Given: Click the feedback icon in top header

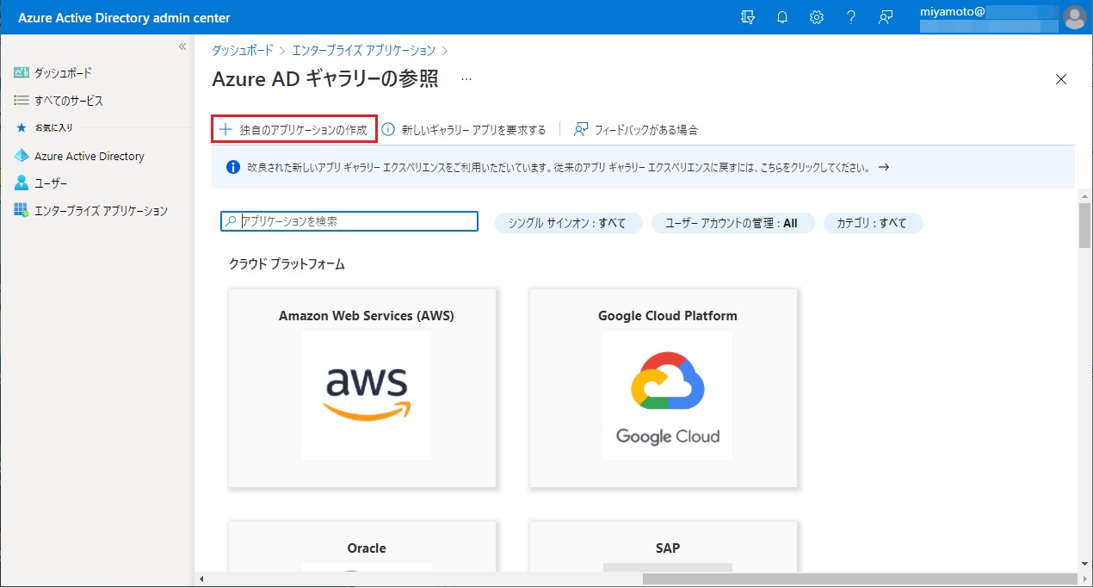Looking at the screenshot, I should [885, 17].
